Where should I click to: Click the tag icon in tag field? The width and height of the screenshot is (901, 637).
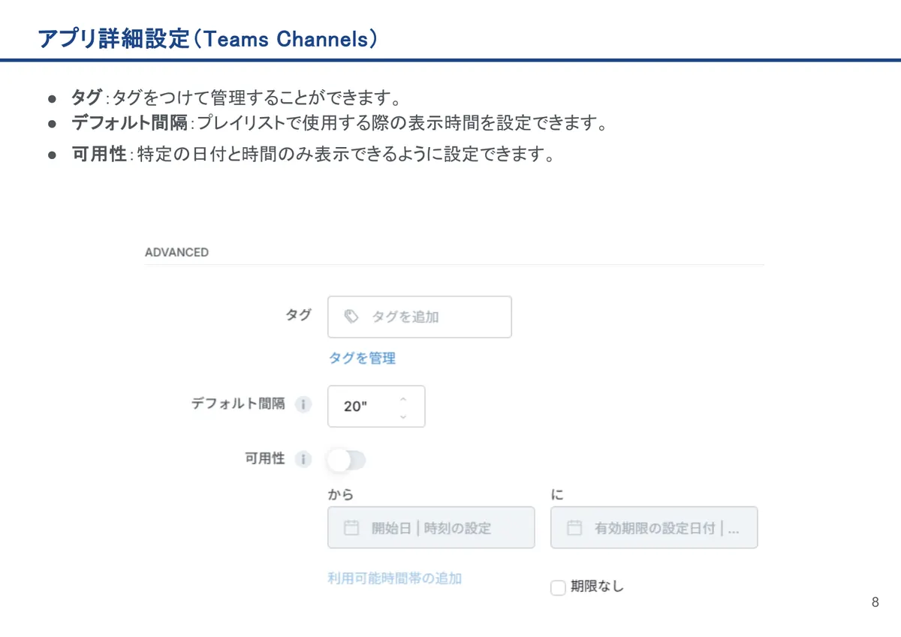click(351, 317)
